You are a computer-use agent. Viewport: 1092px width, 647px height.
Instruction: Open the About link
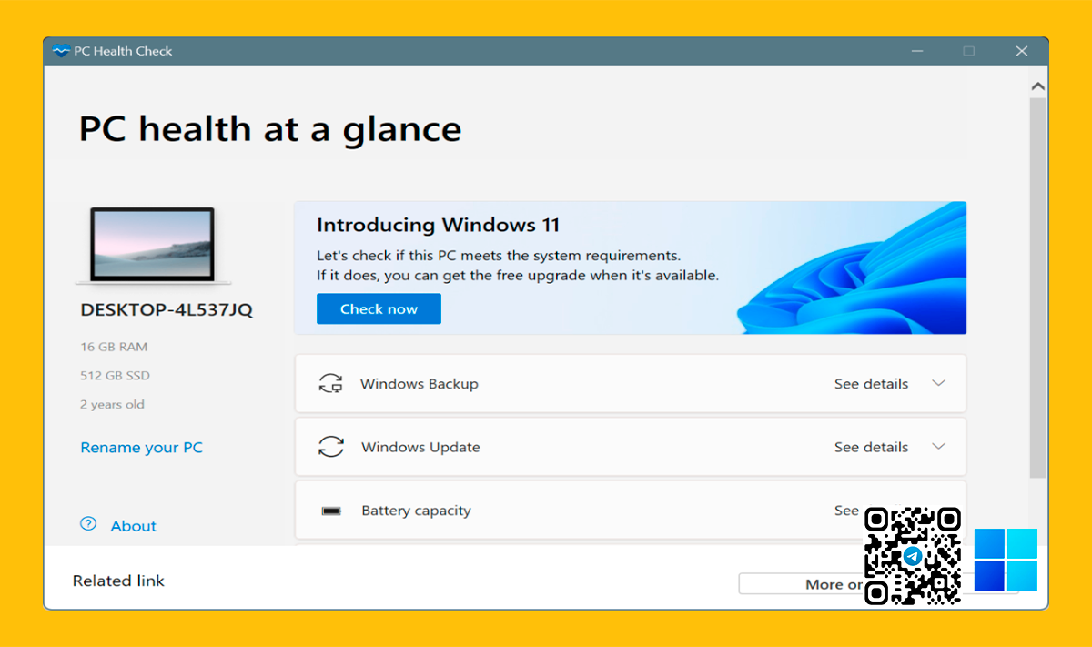pyautogui.click(x=134, y=526)
